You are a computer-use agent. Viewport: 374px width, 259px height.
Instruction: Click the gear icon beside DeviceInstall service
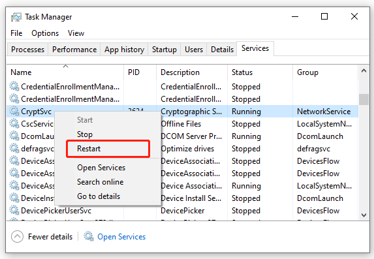(x=14, y=198)
